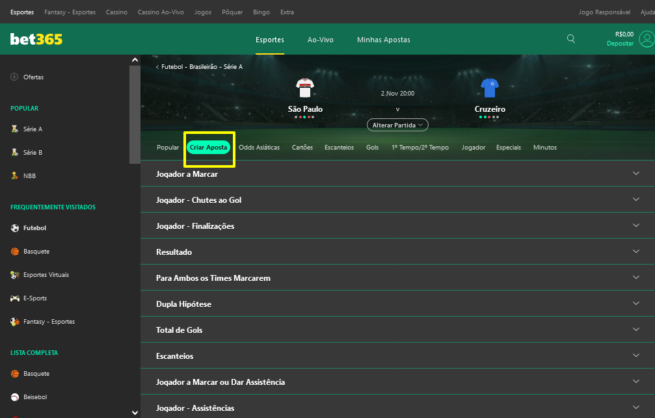This screenshot has width=655, height=418.
Task: Select the Cartões tab
Action: [302, 148]
